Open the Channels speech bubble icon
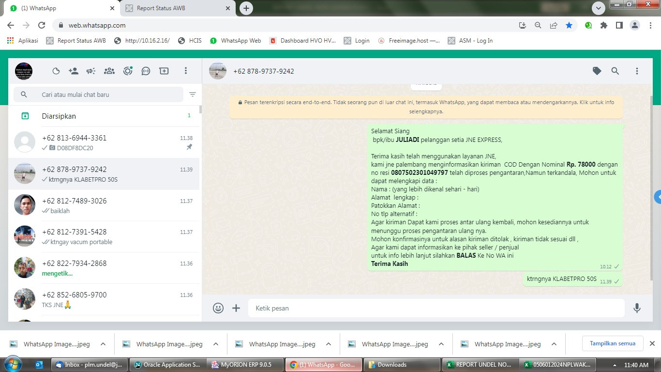661x372 pixels. click(146, 71)
